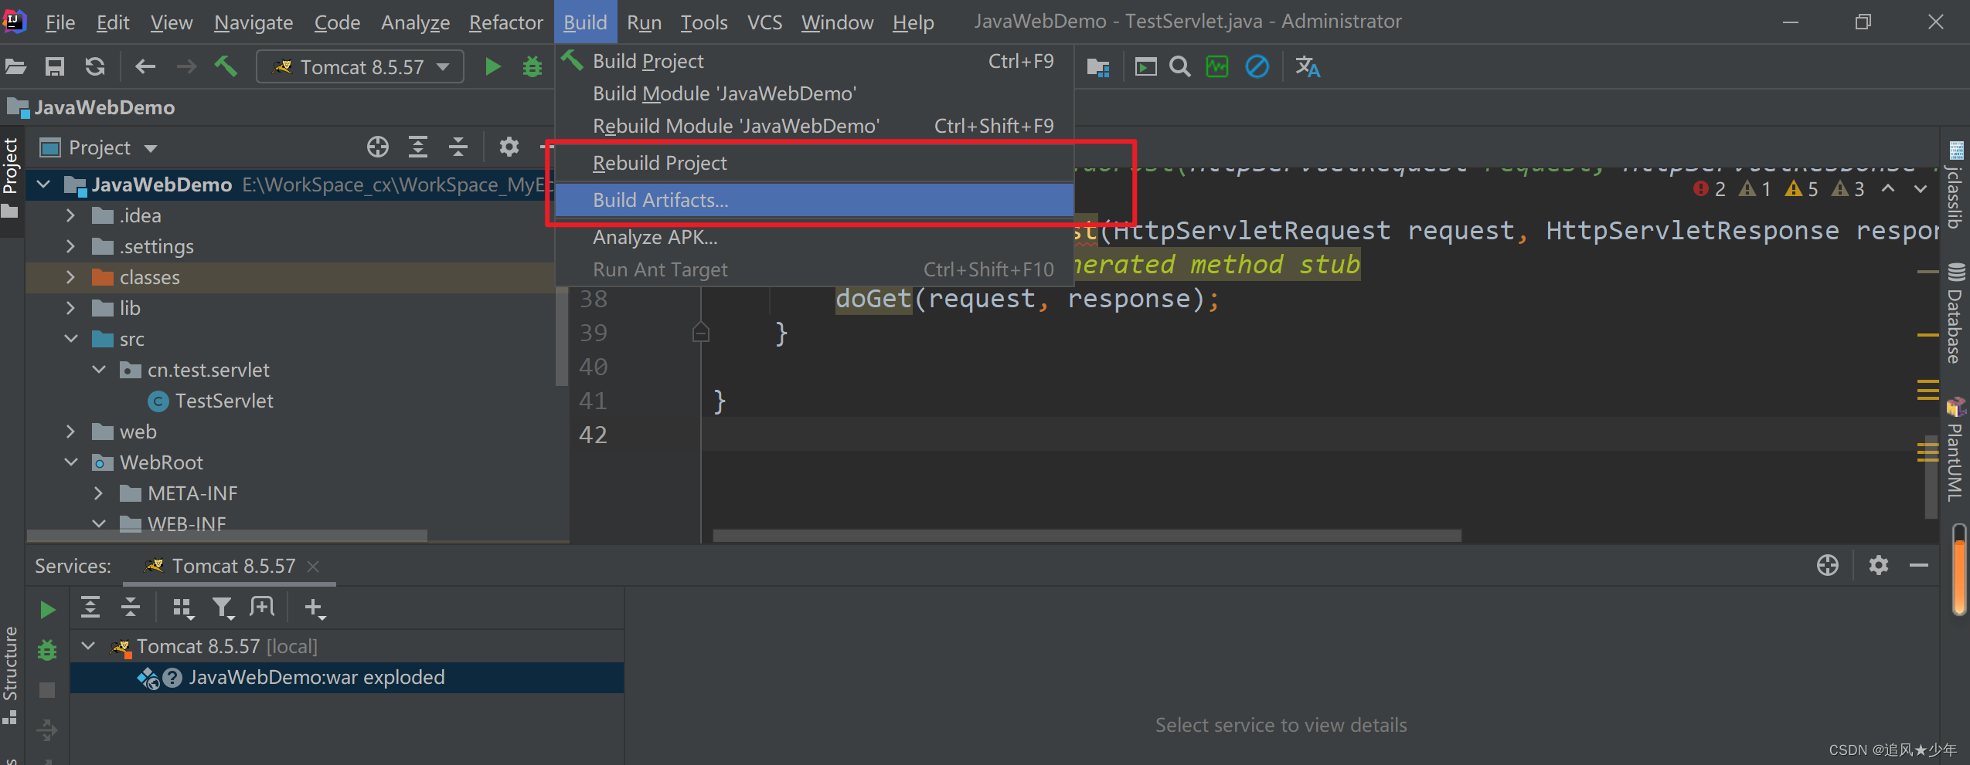Open Search Everywhere magnifier icon
The width and height of the screenshot is (1970, 765).
(1180, 67)
